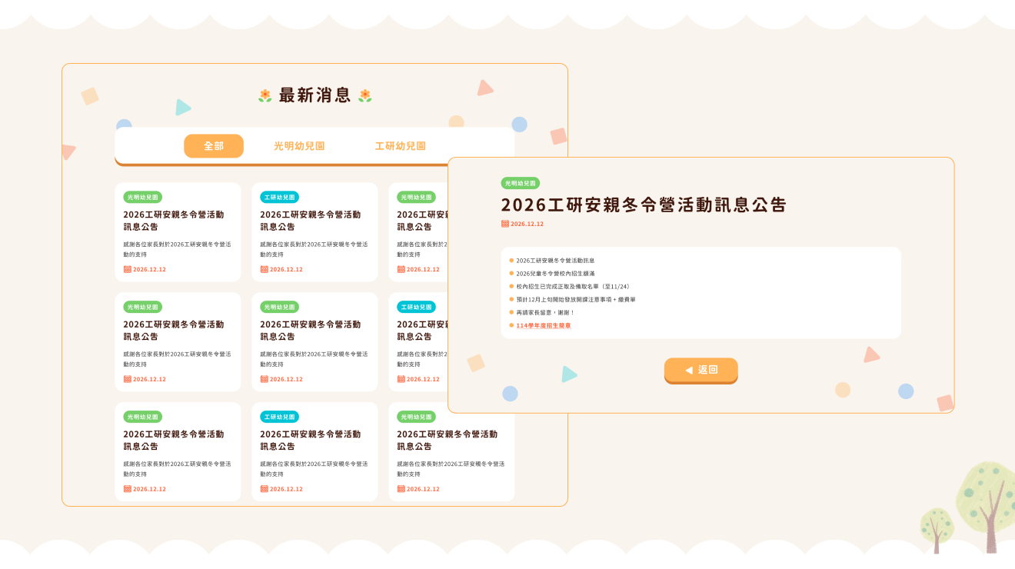Click the calendar icon under the large announcement title
Screen dimensions: 1015x569
coord(505,224)
